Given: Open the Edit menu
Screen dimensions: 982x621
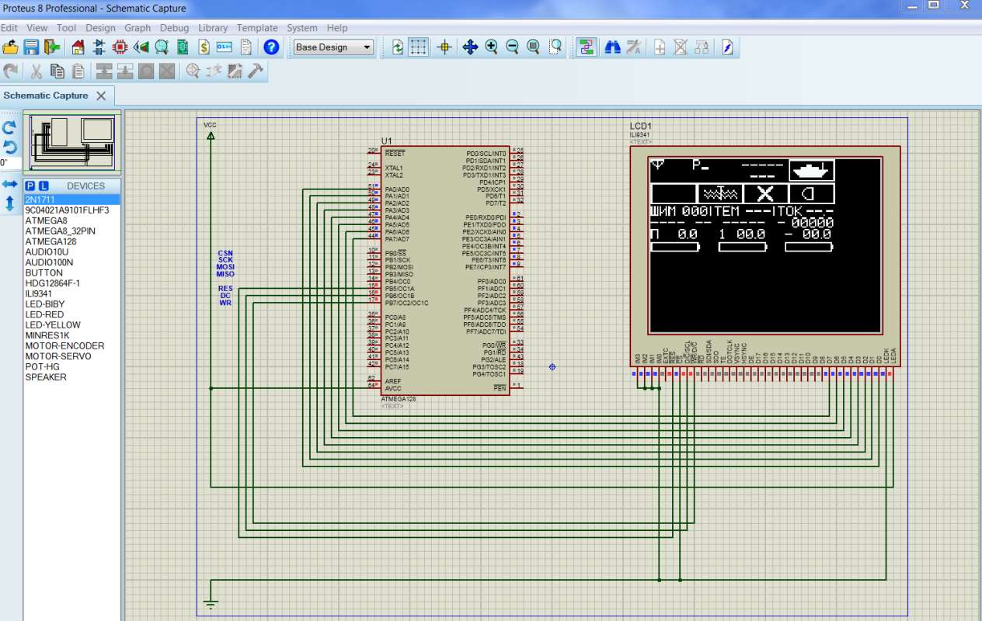Looking at the screenshot, I should tap(9, 28).
